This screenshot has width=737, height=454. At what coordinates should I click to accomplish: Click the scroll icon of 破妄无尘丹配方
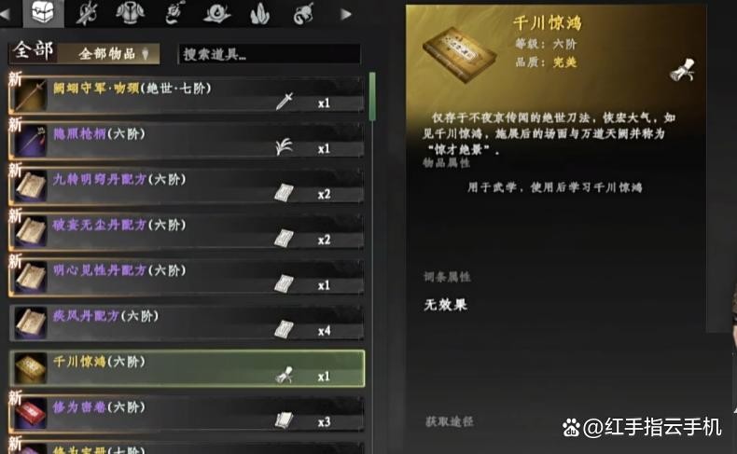point(284,239)
